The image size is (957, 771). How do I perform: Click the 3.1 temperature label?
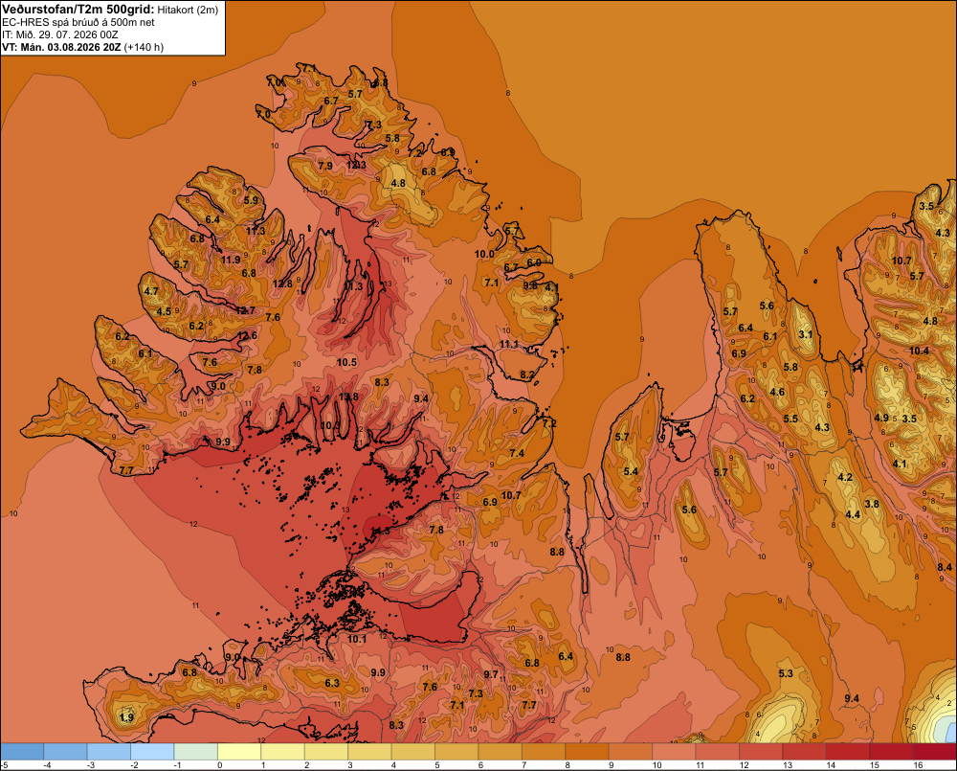point(806,334)
